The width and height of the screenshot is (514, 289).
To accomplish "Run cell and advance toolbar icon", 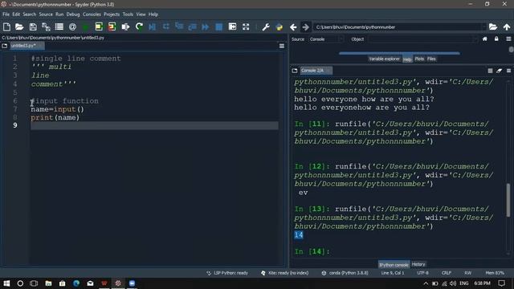I will tap(112, 26).
